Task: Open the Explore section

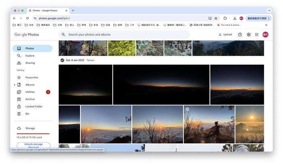Action: (x=30, y=56)
